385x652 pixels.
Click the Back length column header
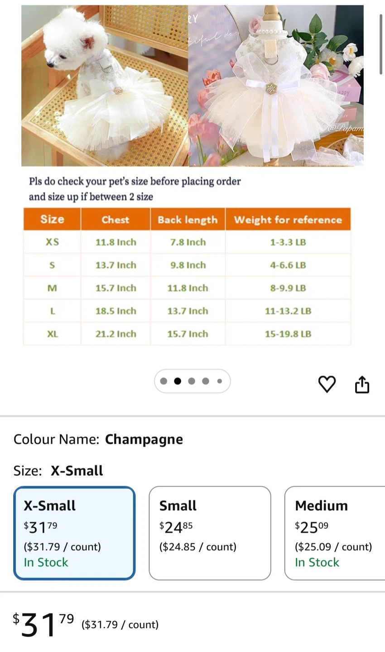(188, 220)
